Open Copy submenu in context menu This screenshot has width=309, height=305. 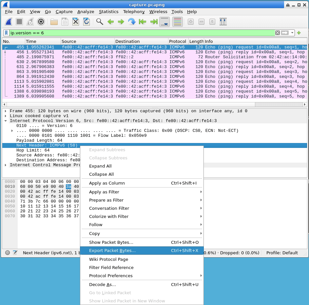pyautogui.click(x=142, y=234)
